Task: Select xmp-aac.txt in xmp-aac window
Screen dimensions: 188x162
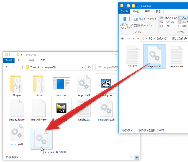Action: tap(177, 57)
